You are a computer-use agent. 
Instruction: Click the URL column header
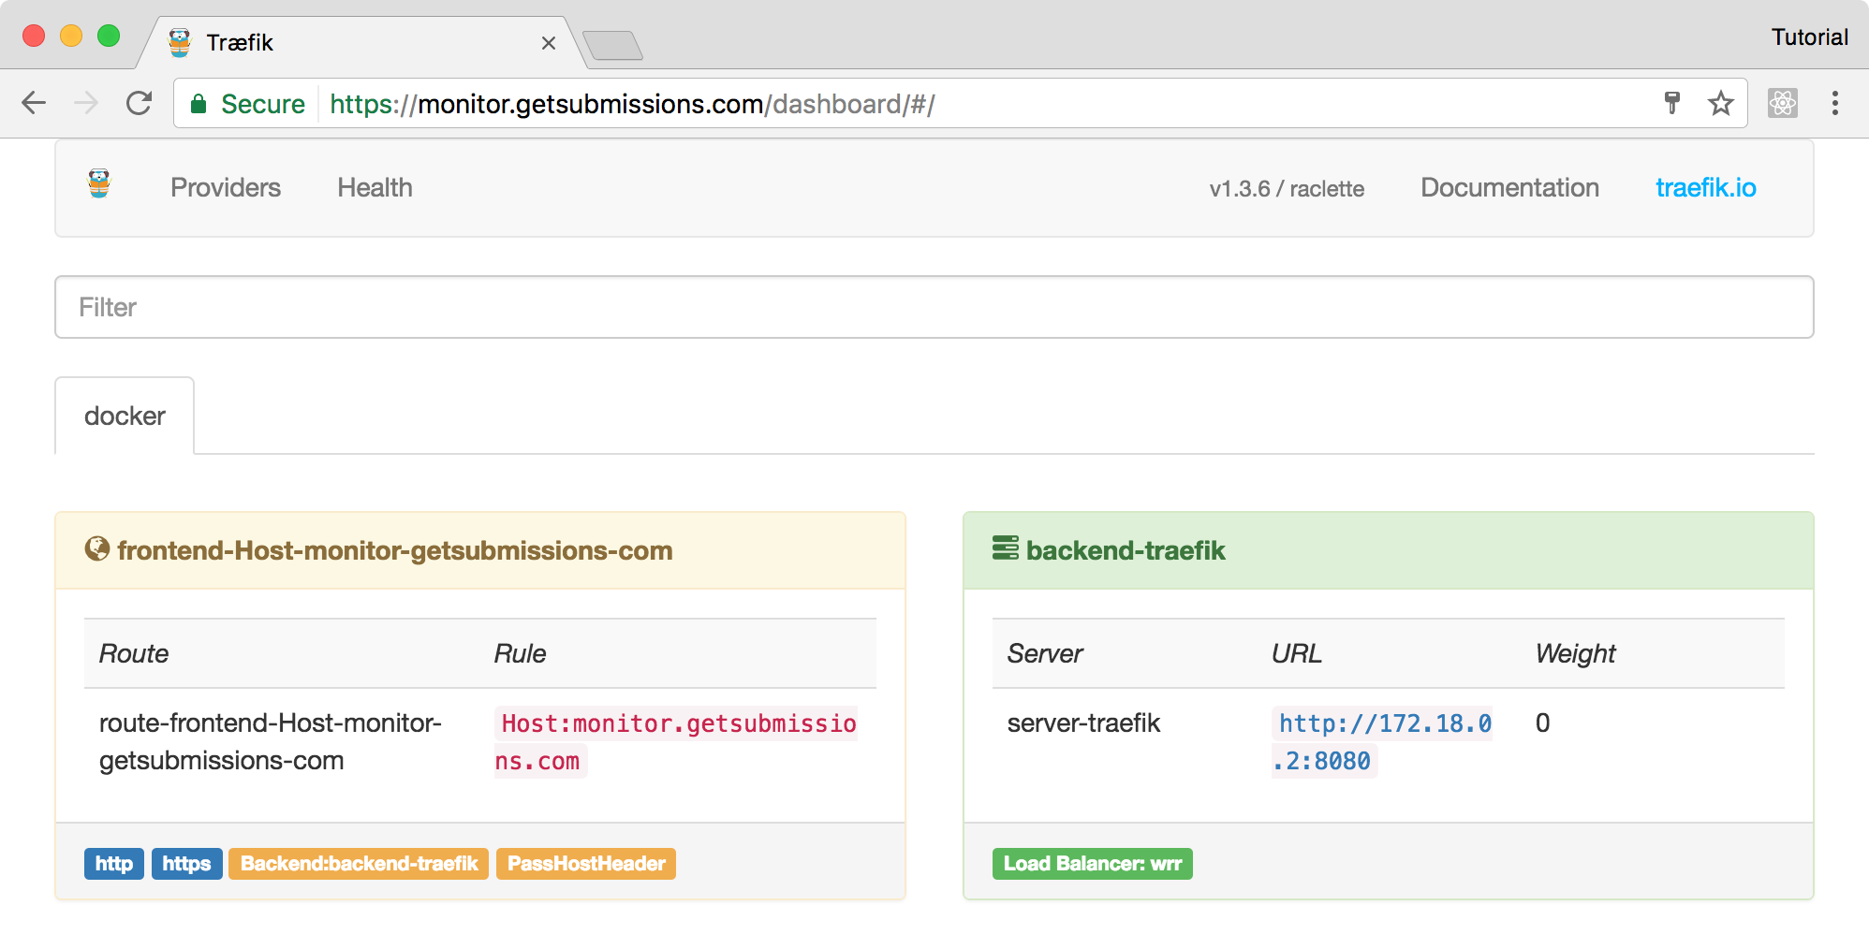click(1297, 653)
